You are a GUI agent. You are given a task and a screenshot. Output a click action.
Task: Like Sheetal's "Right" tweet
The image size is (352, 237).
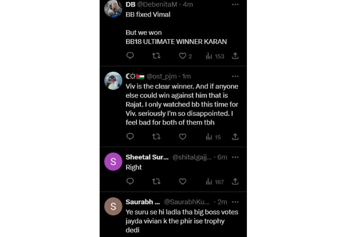point(183,181)
